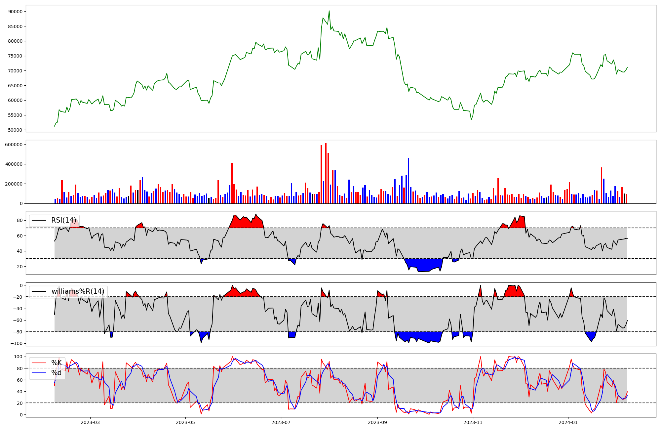
Task: Click the williams%R(14) legend label
Action: click(x=78, y=291)
